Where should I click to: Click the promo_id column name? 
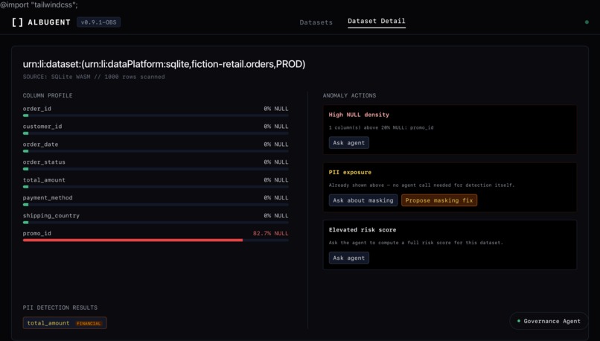pos(36,233)
